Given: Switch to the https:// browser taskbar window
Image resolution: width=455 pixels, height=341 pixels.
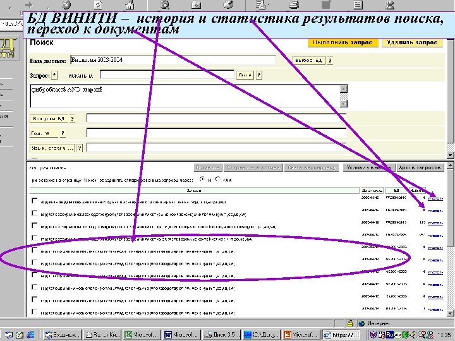Looking at the screenshot, I should pyautogui.click(x=341, y=335).
